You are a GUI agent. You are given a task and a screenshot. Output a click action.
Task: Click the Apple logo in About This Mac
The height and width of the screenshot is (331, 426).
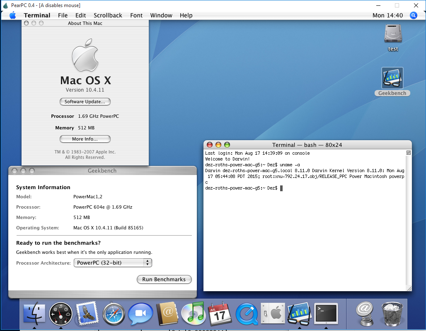(x=85, y=55)
